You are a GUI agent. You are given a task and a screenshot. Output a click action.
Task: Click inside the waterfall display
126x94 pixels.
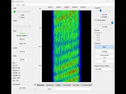coord(66,46)
